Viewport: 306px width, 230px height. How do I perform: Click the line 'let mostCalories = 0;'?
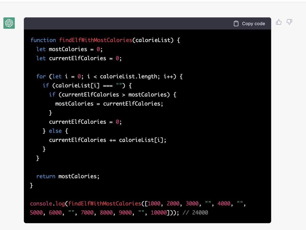pos(69,49)
